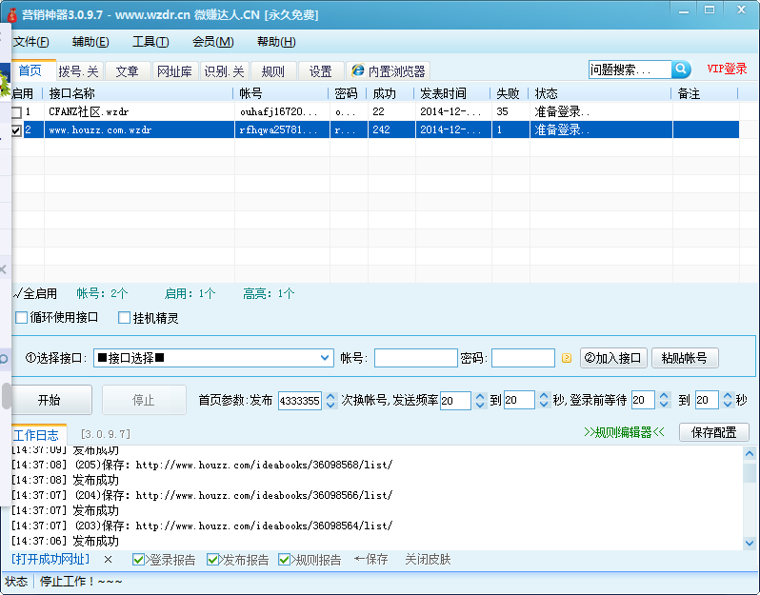Click the ←保存 arrow in the bottom bar
Screen dimensions: 760x595
370,560
